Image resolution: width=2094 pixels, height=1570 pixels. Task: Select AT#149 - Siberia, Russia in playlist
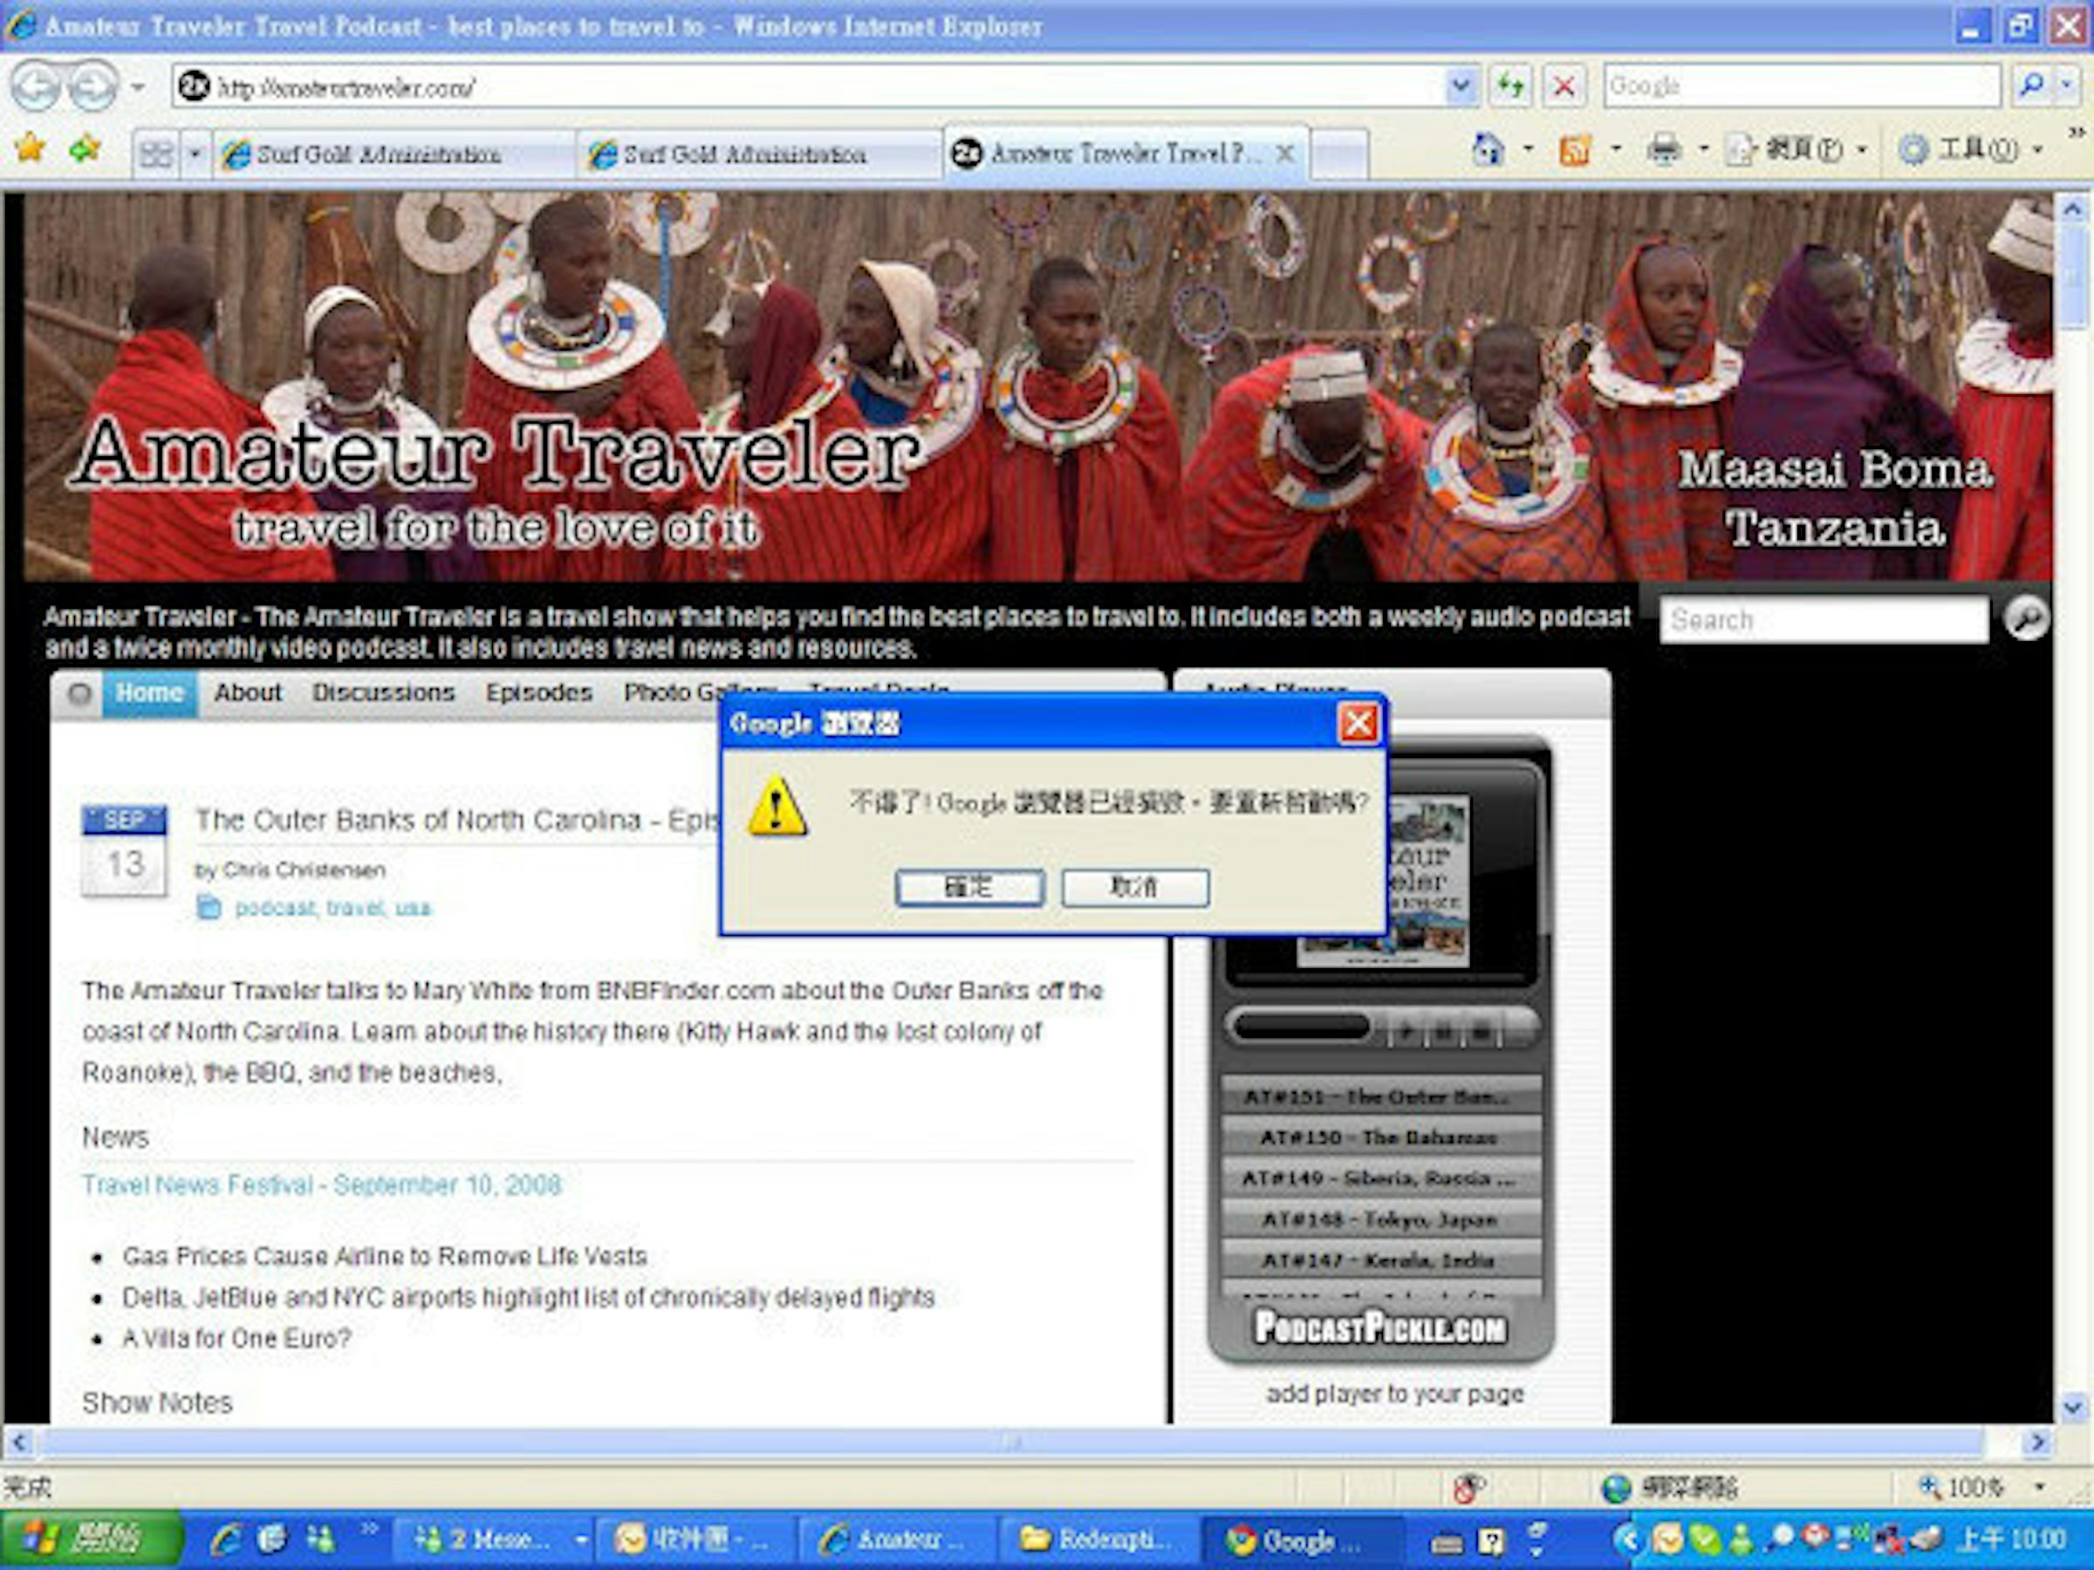coord(1379,1178)
